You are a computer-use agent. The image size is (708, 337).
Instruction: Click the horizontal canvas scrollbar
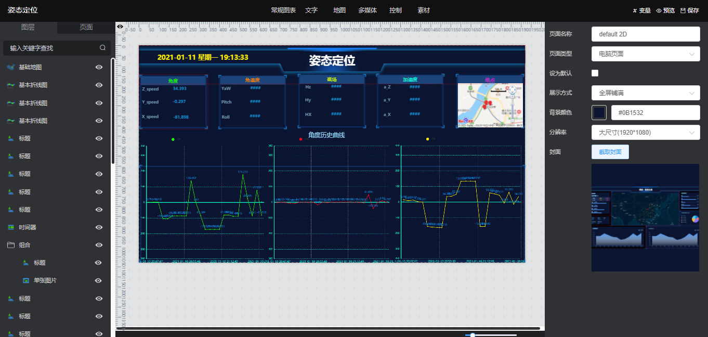click(x=328, y=328)
